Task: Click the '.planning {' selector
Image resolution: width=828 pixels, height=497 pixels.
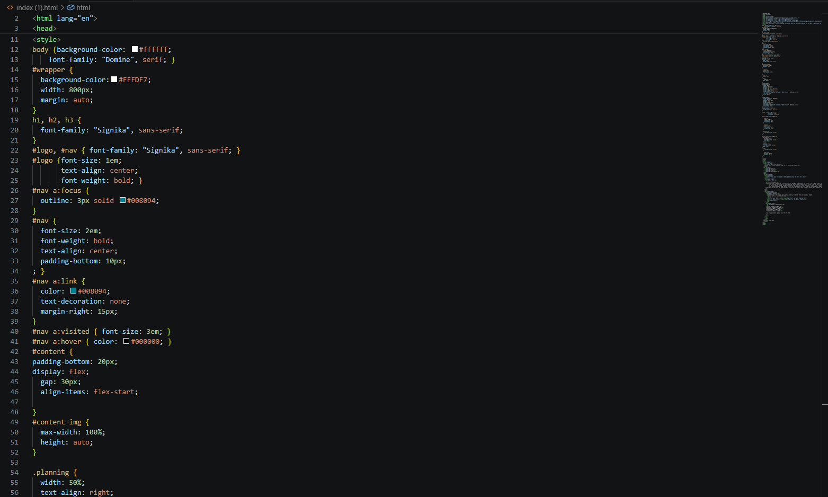Action: [55, 472]
